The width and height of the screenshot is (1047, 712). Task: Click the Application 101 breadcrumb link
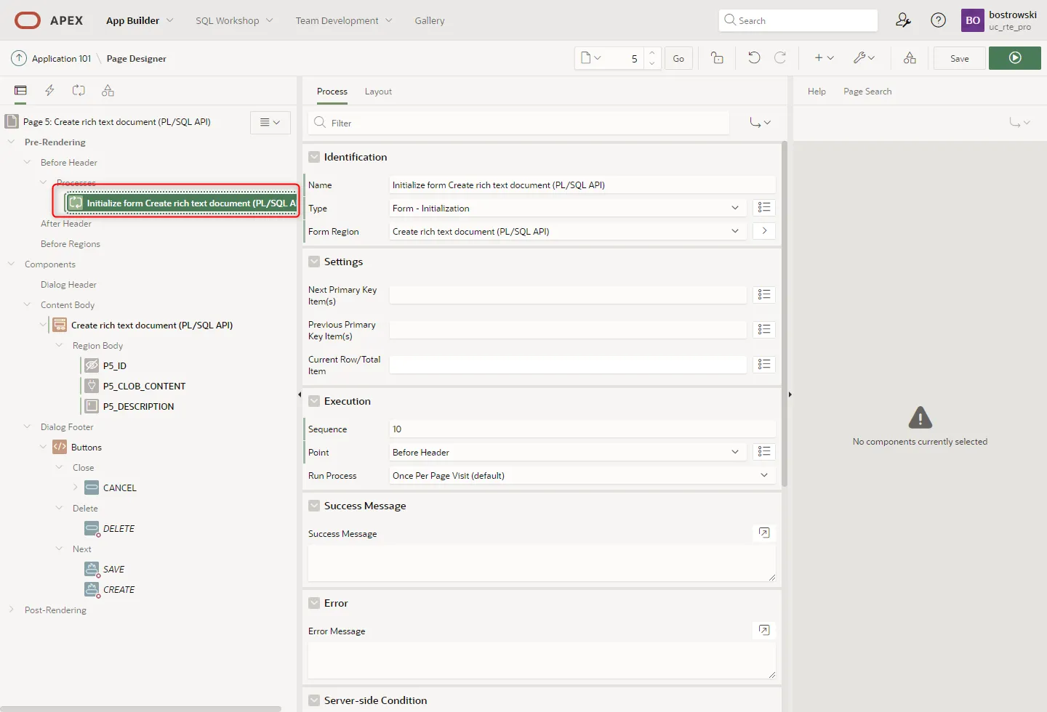(61, 59)
